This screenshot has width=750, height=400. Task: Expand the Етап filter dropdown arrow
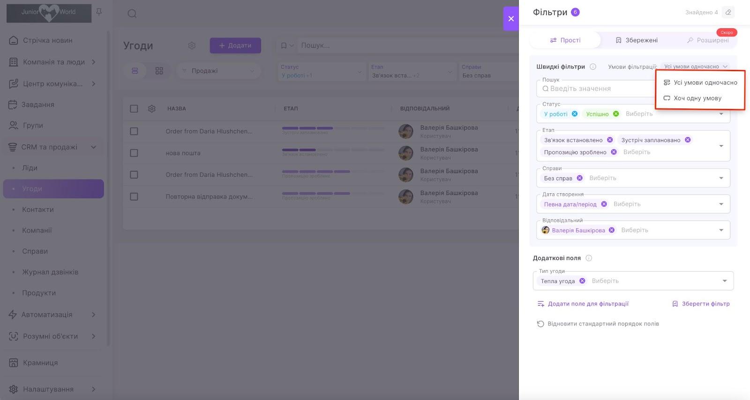721,146
